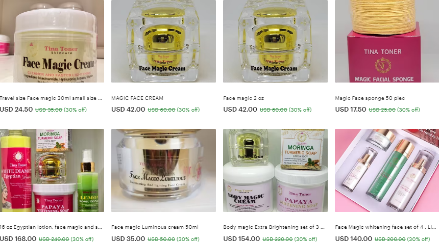The image size is (439, 242).
Task: Click 'Face magic Luminous cream 50ml' title
Action: click(x=155, y=227)
